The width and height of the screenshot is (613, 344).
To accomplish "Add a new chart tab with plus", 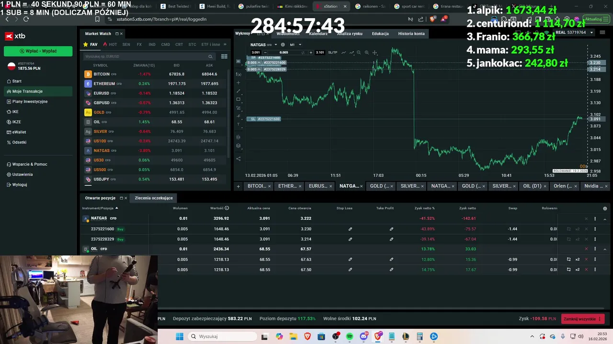I will pyautogui.click(x=238, y=186).
